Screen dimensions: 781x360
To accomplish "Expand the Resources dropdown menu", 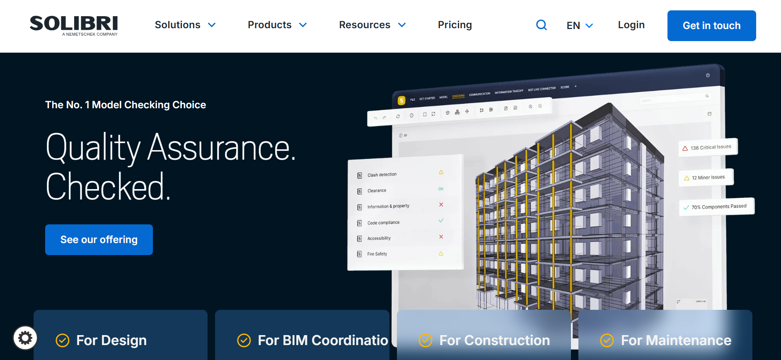I will pos(372,25).
